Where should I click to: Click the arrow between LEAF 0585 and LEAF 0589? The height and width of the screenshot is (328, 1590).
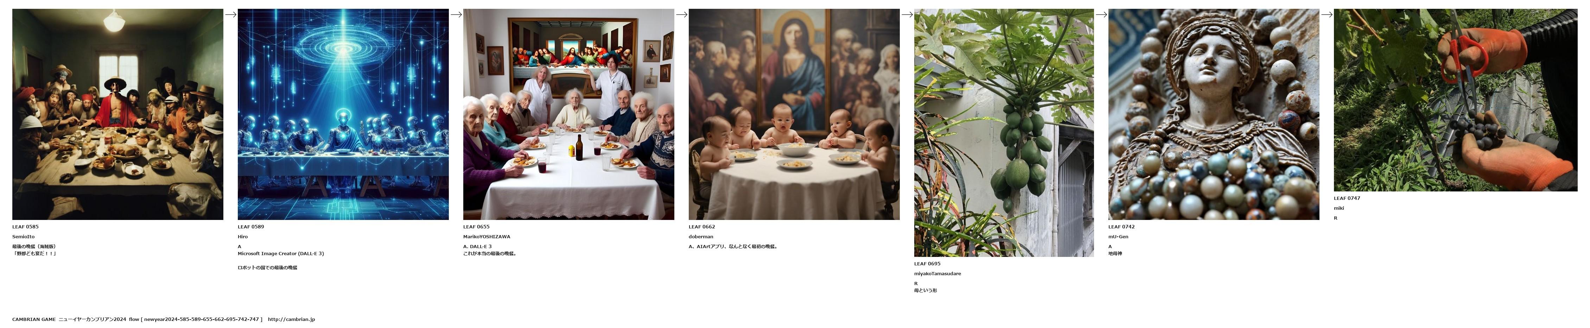[230, 15]
